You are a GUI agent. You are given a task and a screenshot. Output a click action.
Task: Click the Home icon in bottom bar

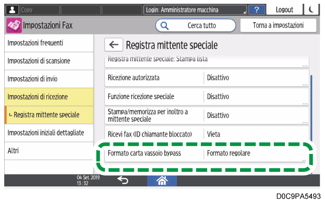(x=162, y=179)
